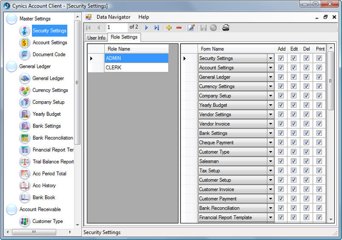The image size is (342, 240).
Task: Expand Customer Setup form dropdown
Action: pyautogui.click(x=271, y=180)
